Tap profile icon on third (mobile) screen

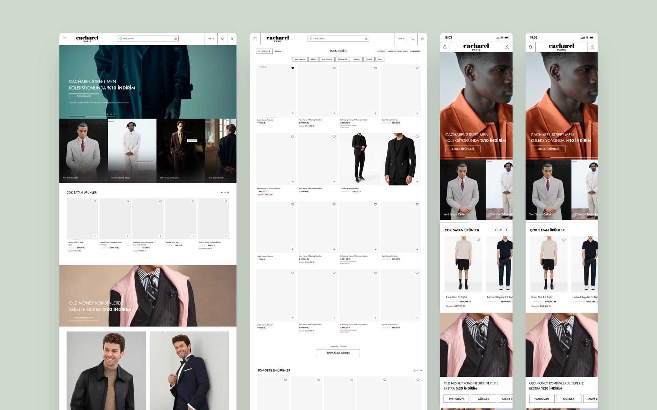(x=507, y=47)
